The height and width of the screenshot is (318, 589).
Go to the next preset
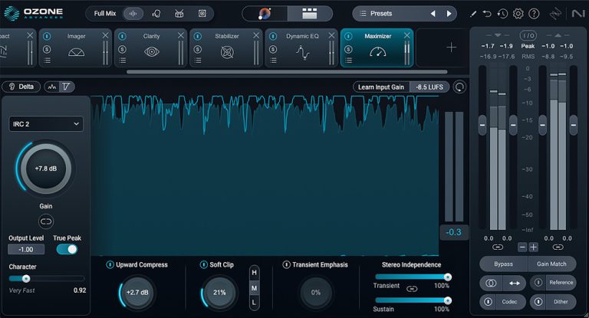point(449,14)
